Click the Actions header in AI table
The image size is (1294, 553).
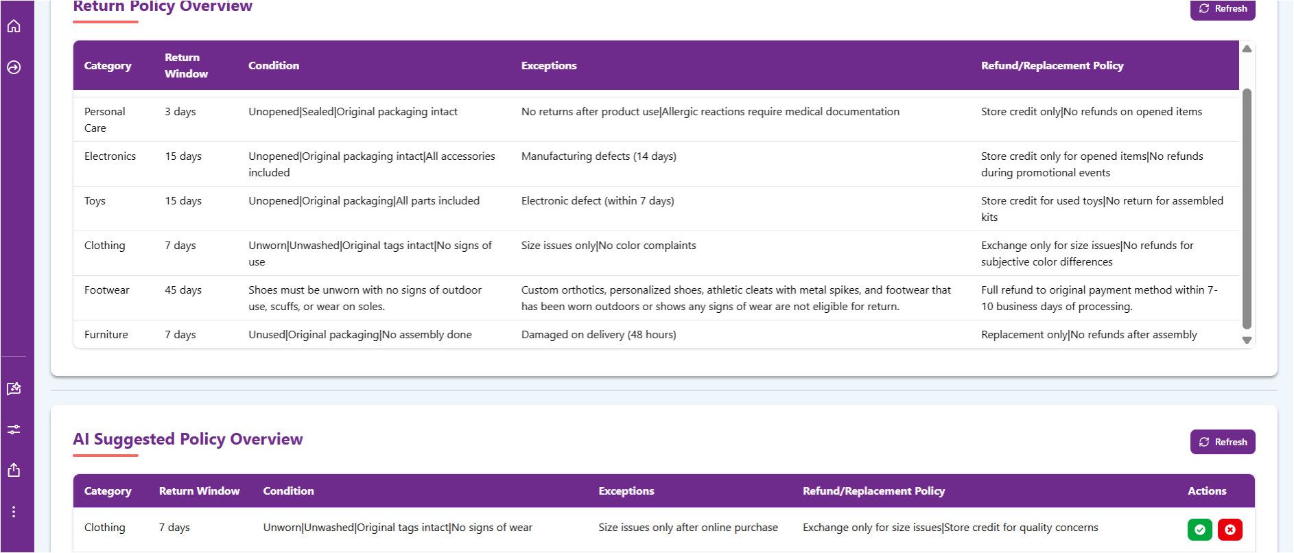[x=1207, y=491]
